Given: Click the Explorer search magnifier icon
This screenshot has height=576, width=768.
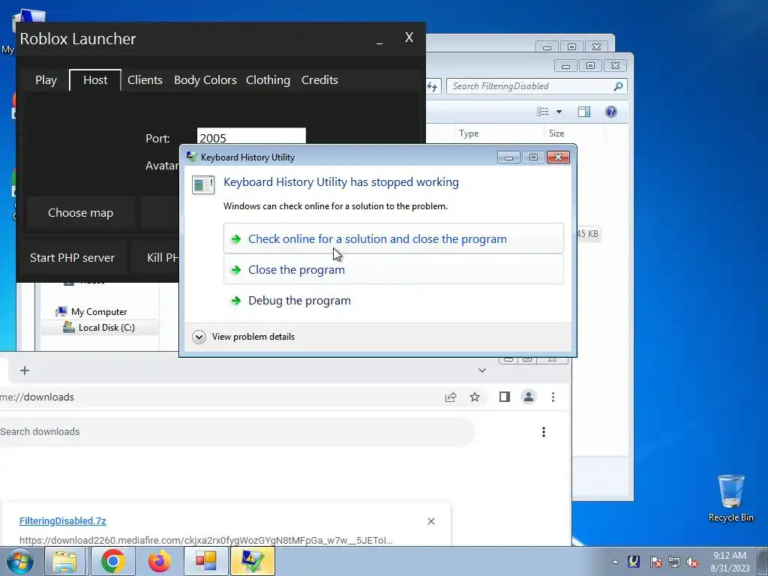Looking at the screenshot, I should click(618, 86).
